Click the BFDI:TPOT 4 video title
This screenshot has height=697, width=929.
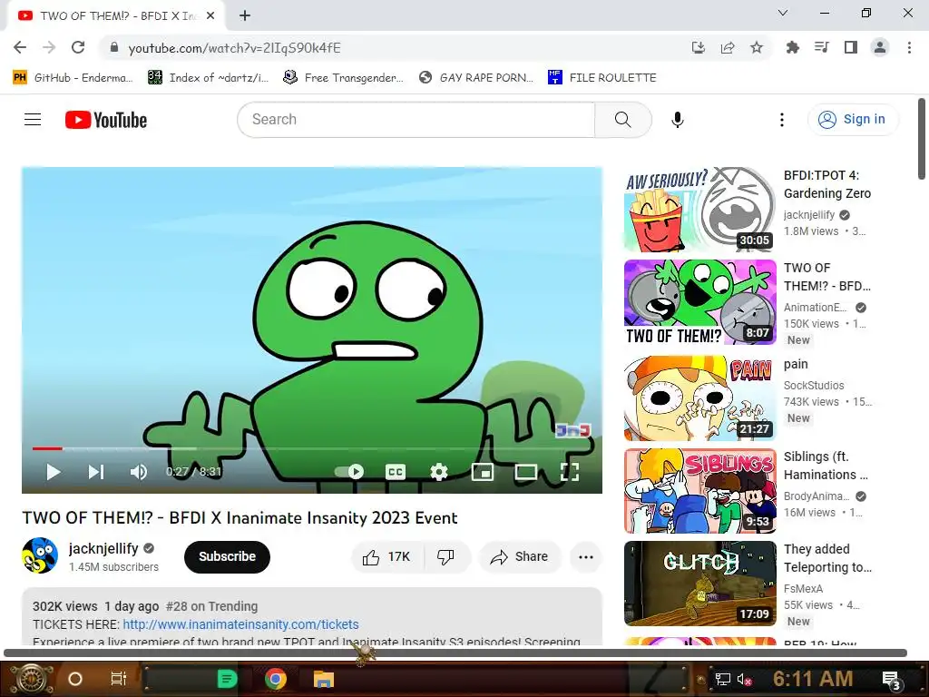click(x=827, y=184)
